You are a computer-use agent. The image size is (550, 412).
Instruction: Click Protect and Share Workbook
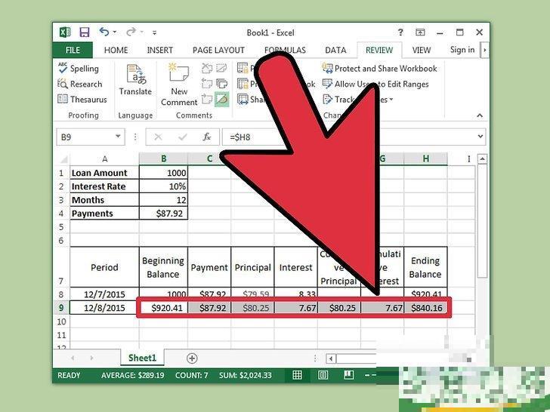coord(379,69)
